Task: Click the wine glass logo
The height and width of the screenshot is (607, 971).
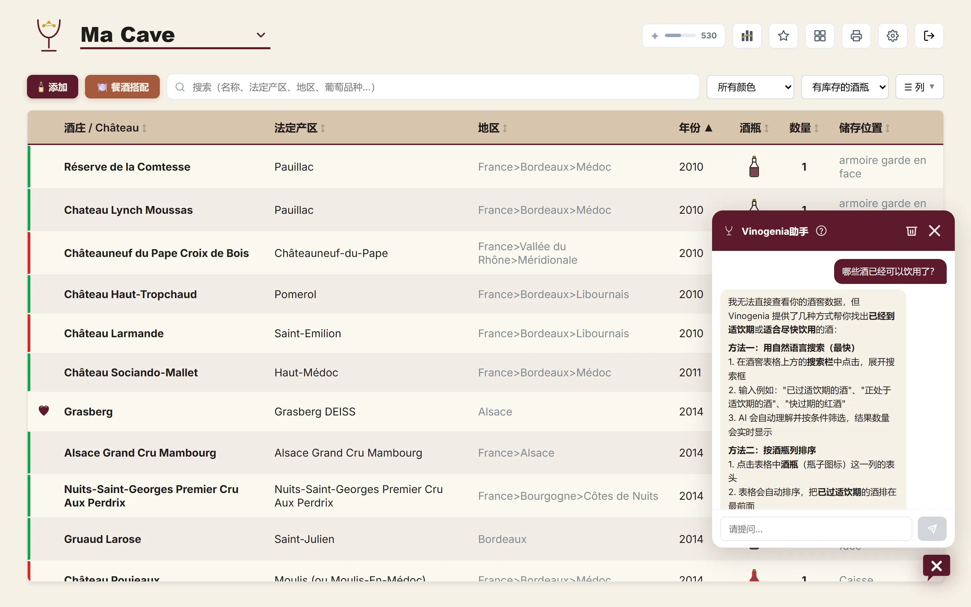Action: [x=49, y=35]
